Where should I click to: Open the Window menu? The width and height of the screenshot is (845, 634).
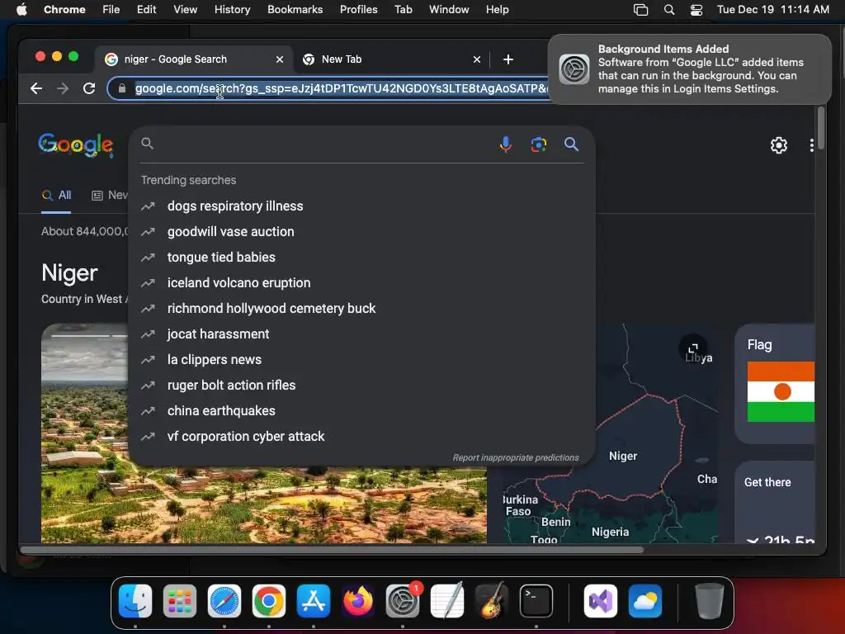click(449, 10)
